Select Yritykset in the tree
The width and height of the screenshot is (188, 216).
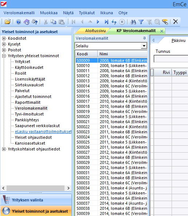point(23,62)
